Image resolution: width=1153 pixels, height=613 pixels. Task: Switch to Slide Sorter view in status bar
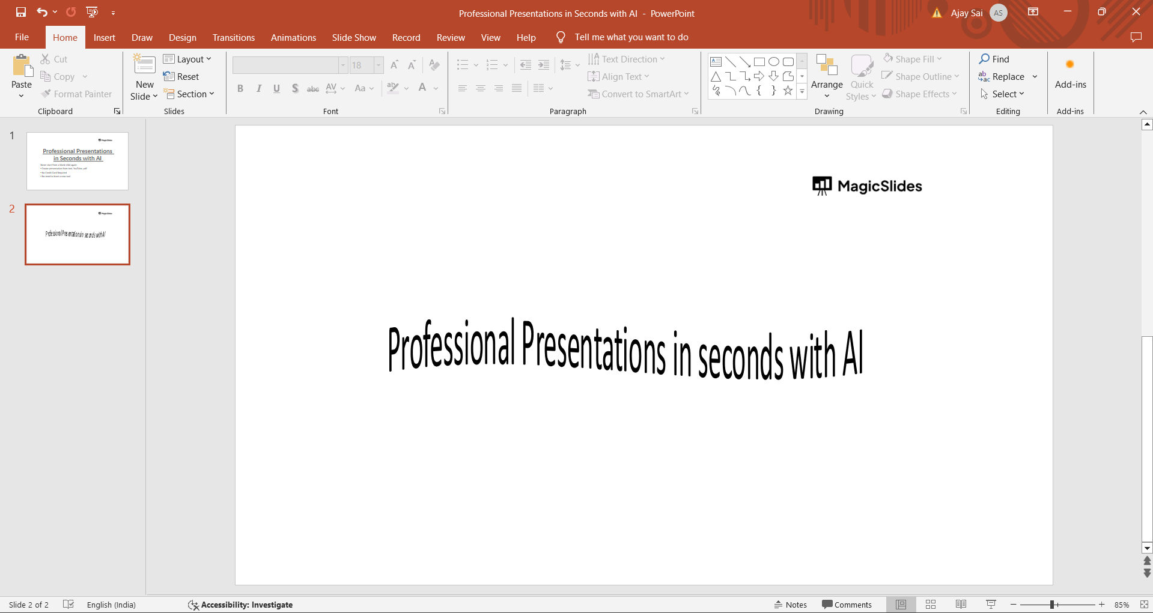931,605
